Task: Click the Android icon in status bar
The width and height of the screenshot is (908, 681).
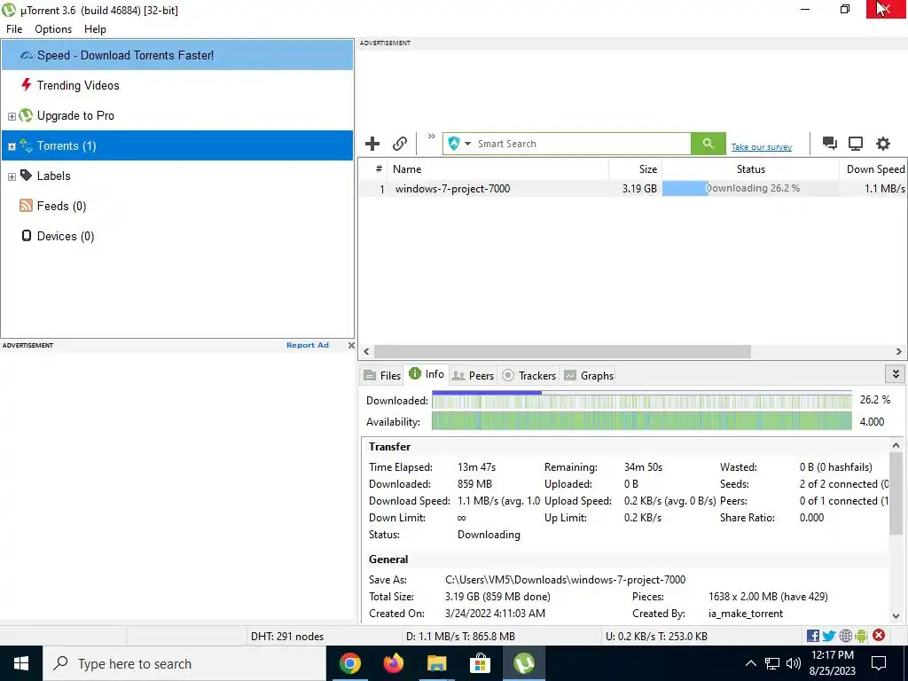Action: 861,636
